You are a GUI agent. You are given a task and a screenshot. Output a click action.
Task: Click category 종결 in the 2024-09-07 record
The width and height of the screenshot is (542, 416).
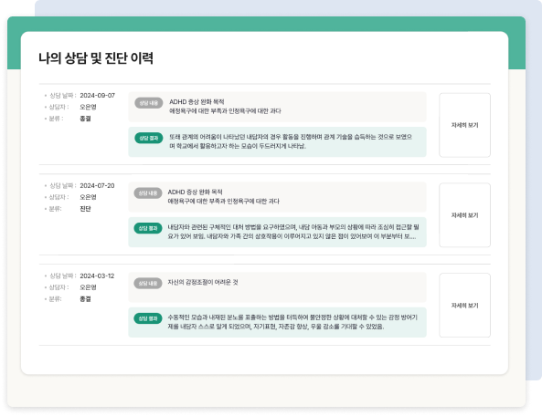(85, 119)
